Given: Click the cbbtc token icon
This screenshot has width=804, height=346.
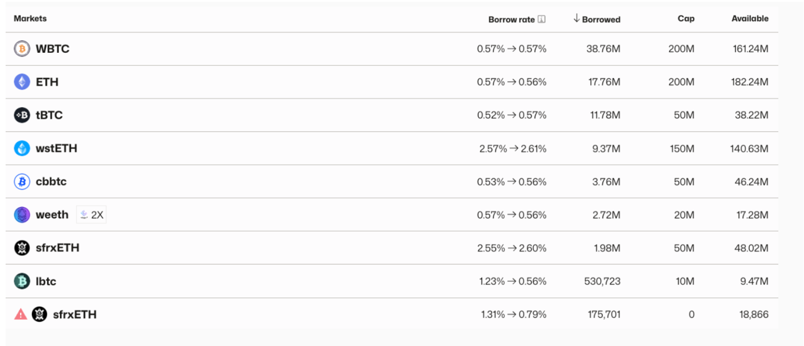Looking at the screenshot, I should (x=22, y=181).
